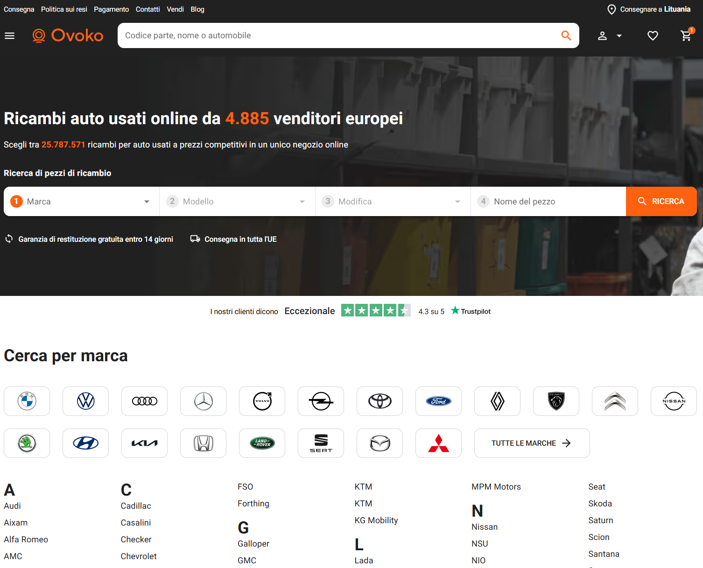
Task: Open Pagamento menu item
Action: point(112,9)
